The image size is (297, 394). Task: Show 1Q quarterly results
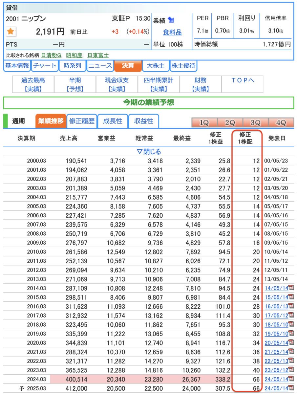point(204,123)
